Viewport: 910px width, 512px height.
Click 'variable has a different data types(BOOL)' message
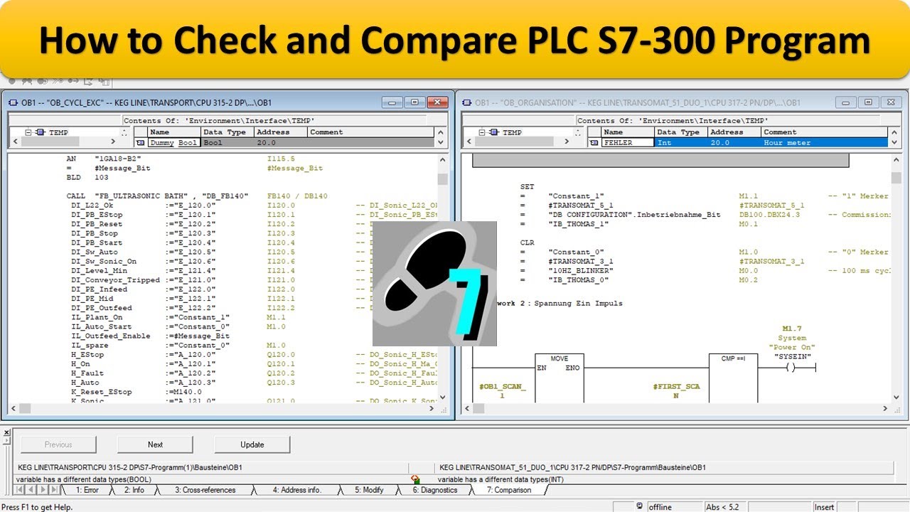coord(83,480)
